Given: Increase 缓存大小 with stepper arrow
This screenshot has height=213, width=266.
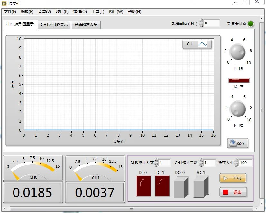Looking at the screenshot, I should pyautogui.click(x=236, y=160).
